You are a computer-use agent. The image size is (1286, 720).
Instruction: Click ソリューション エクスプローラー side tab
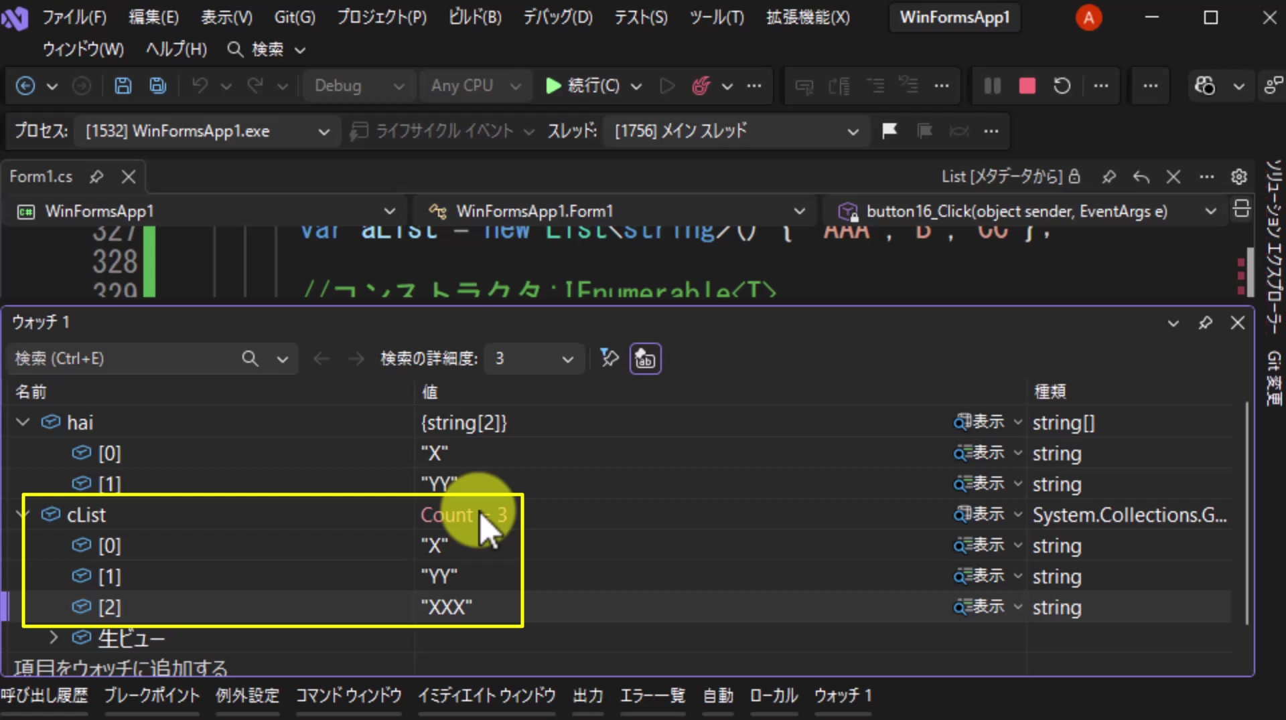[1273, 246]
